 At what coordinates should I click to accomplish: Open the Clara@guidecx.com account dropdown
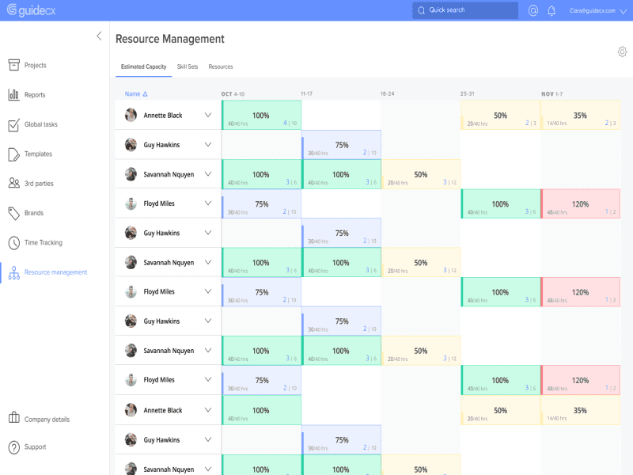click(598, 11)
